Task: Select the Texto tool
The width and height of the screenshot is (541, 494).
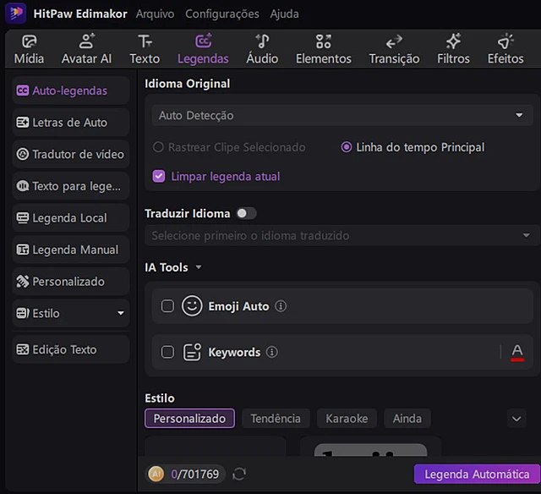Action: tap(145, 49)
